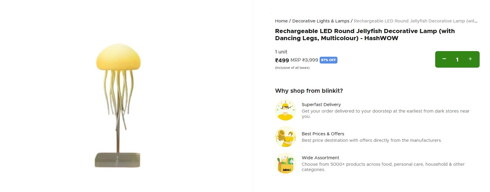Click the ₹499 selling price

coord(282,60)
